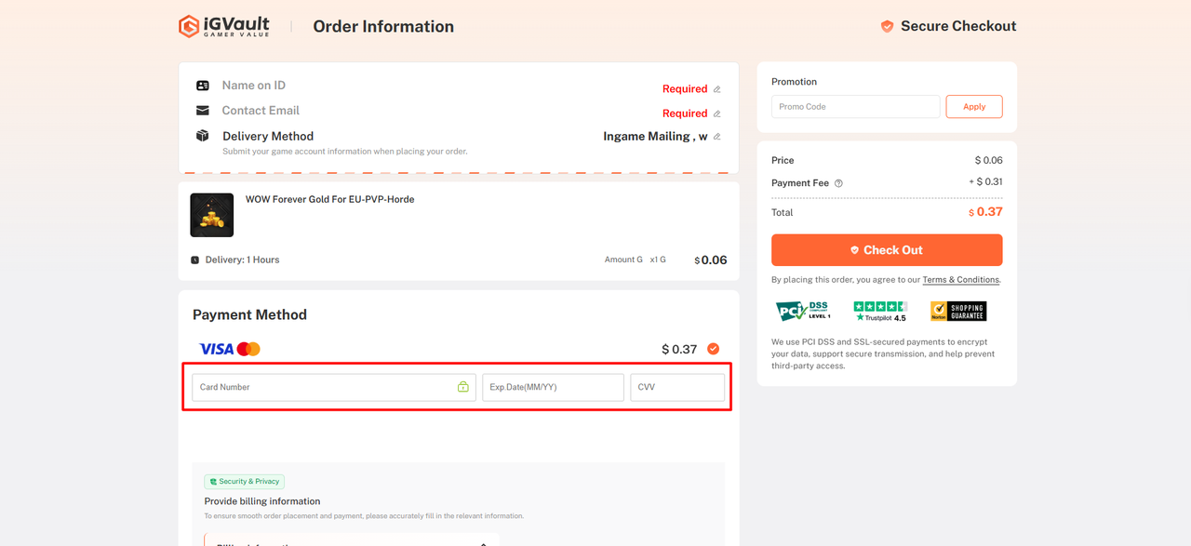Screen dimensions: 1191x546
Task: Open the Terms & Conditions link
Action: coord(961,280)
